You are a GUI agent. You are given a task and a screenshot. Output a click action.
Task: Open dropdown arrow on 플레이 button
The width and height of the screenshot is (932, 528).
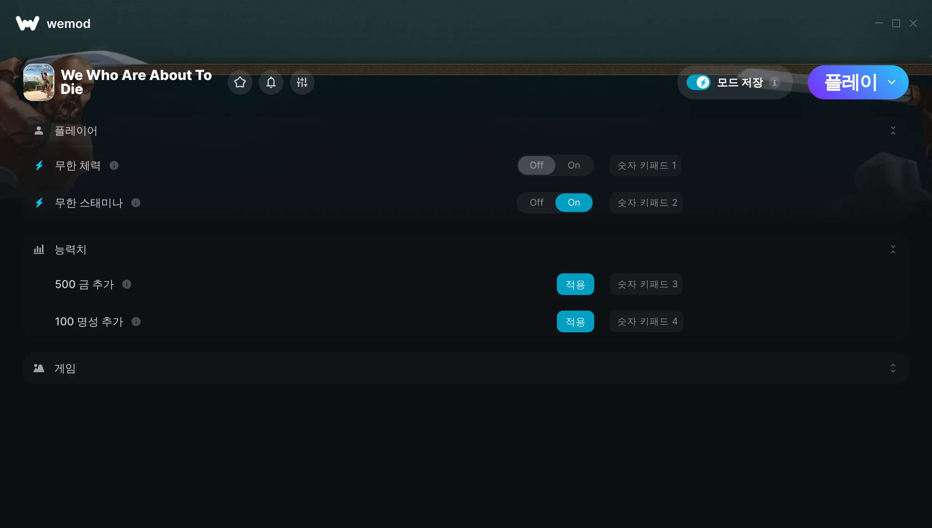tap(892, 82)
